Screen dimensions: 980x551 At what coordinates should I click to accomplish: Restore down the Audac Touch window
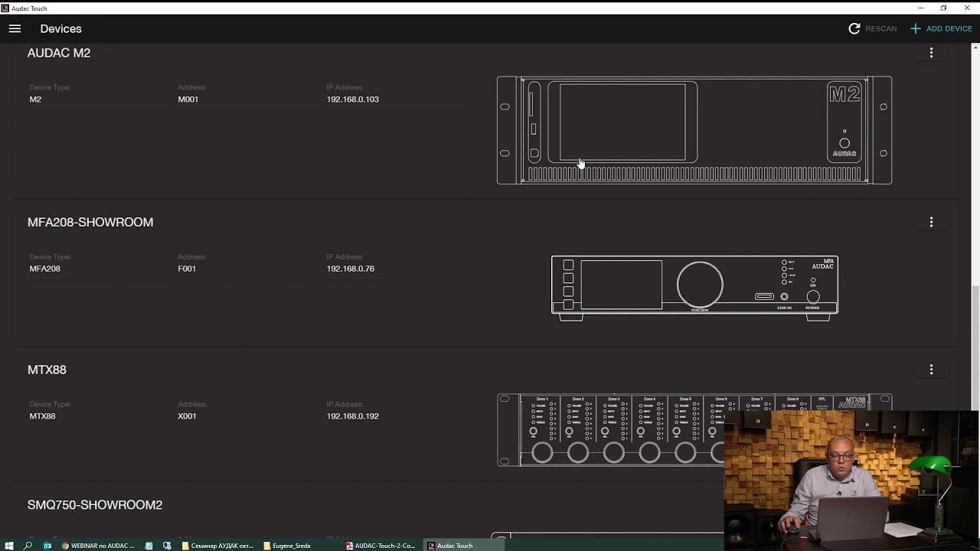[944, 8]
